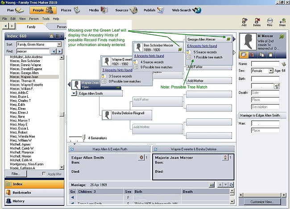
Task: Open the View menu
Action: point(22,19)
